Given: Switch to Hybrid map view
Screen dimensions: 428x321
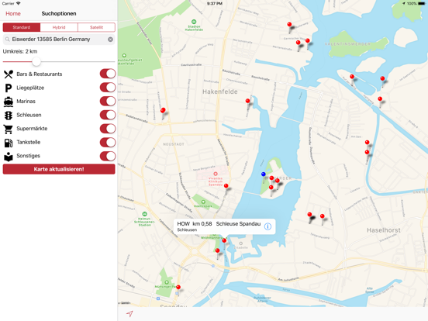Looking at the screenshot, I should click(59, 27).
